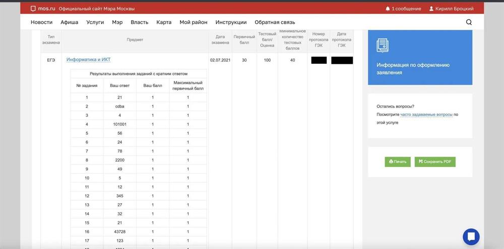
Task: Open the Карта menu item
Action: pyautogui.click(x=164, y=22)
